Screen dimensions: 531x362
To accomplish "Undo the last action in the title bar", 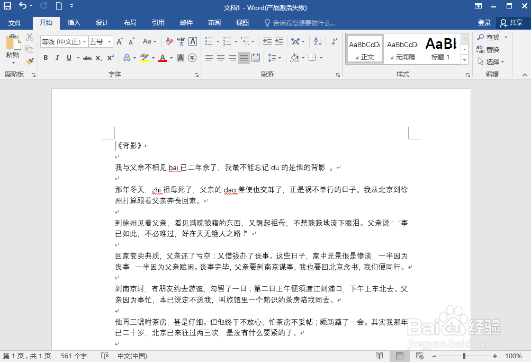I will point(23,6).
